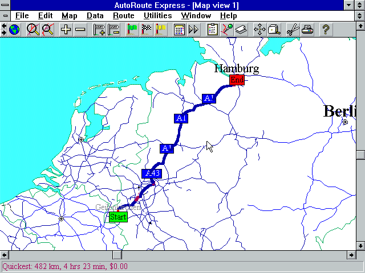The image size is (365, 273).
Task: Click the green Start marker on map
Action: coord(118,217)
